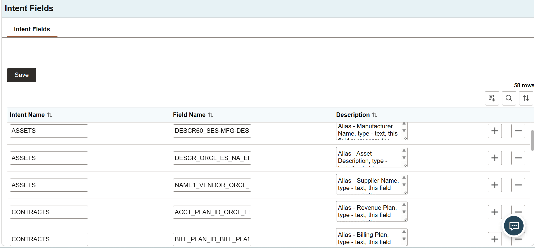Click ASSETS intent input in DESCR_ORCL row
This screenshot has width=535, height=248.
pos(49,158)
